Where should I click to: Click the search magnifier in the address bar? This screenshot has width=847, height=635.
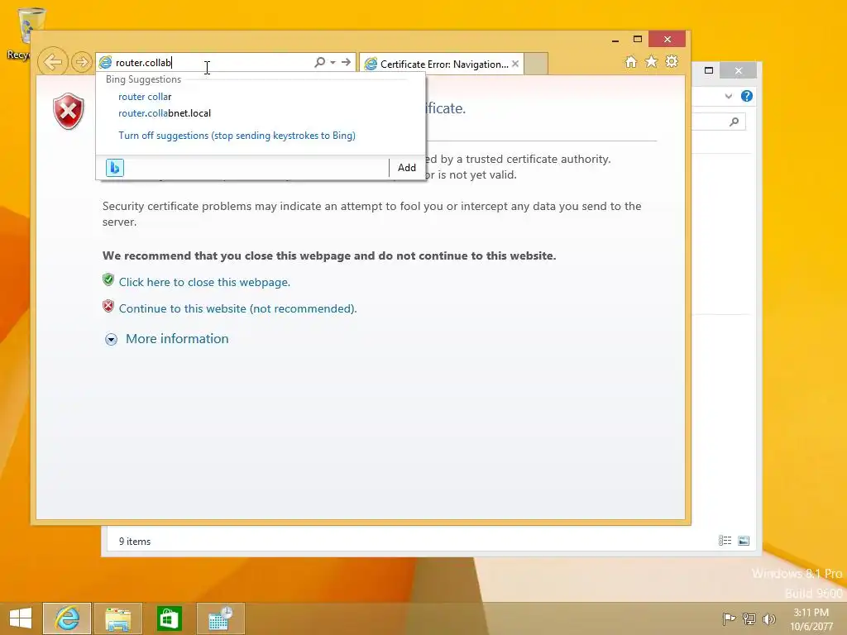pos(320,62)
